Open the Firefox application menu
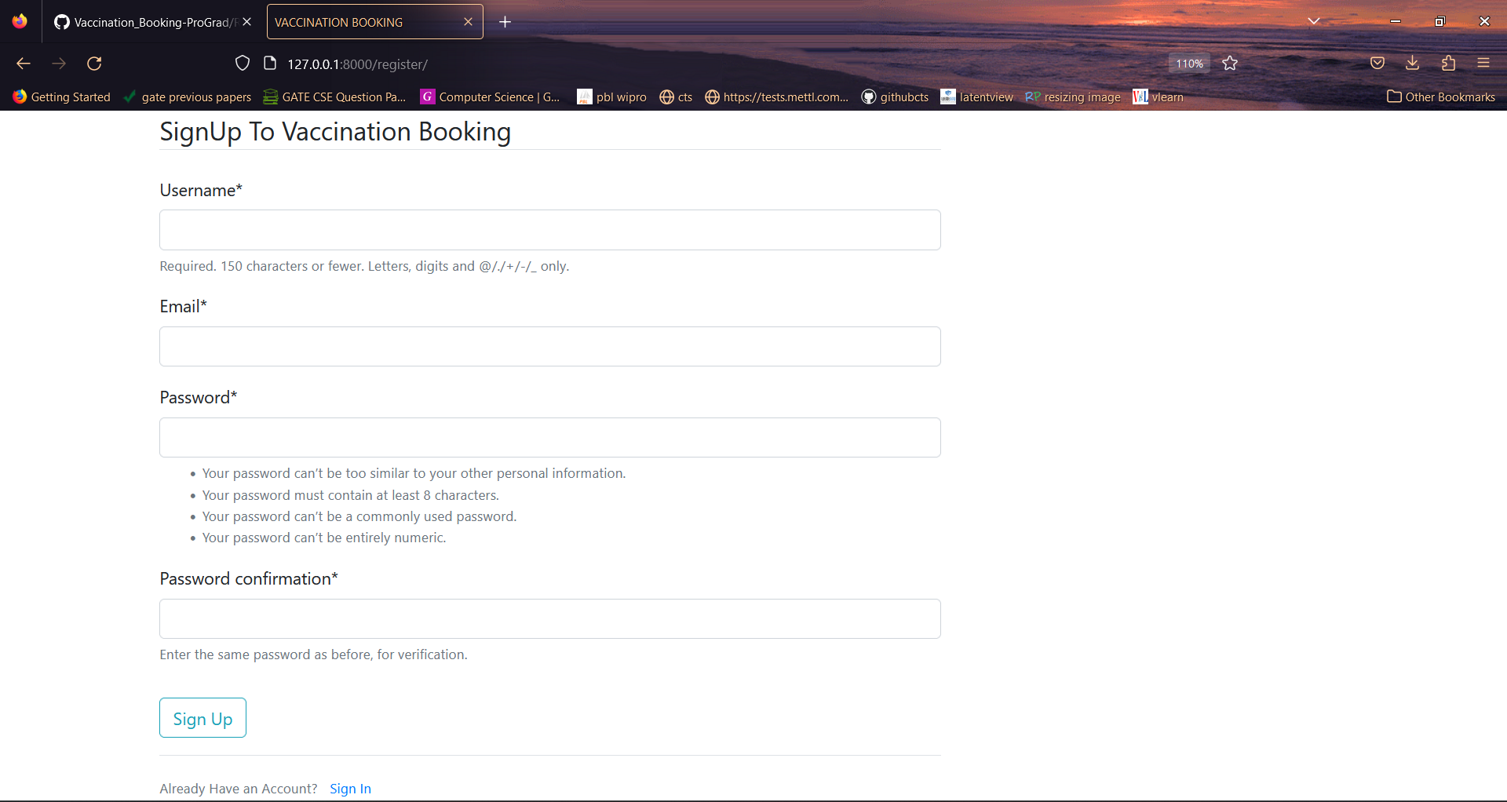The width and height of the screenshot is (1507, 802). pyautogui.click(x=1484, y=63)
